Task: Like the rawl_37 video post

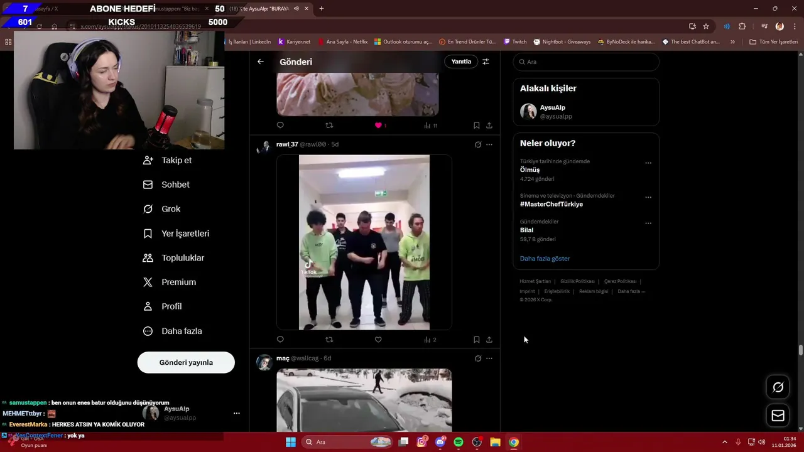Action: click(378, 340)
